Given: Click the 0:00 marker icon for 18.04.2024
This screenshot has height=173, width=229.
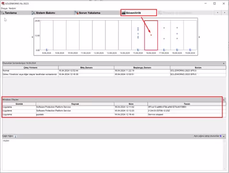Looking at the screenshot, I should click(x=177, y=50).
